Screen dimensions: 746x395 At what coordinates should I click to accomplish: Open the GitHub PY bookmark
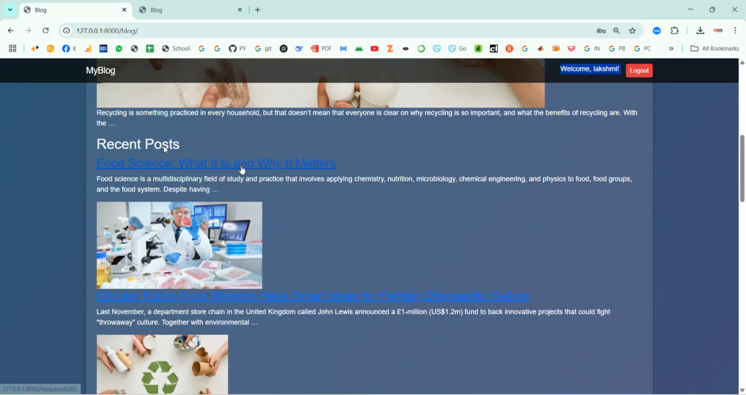(x=237, y=49)
